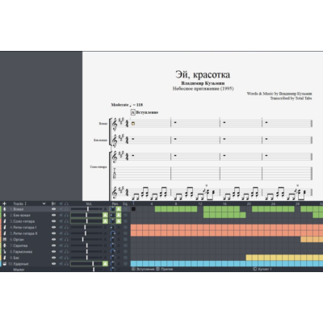Click the Master volume slider
This screenshot has height=323, width=323.
(86, 270)
